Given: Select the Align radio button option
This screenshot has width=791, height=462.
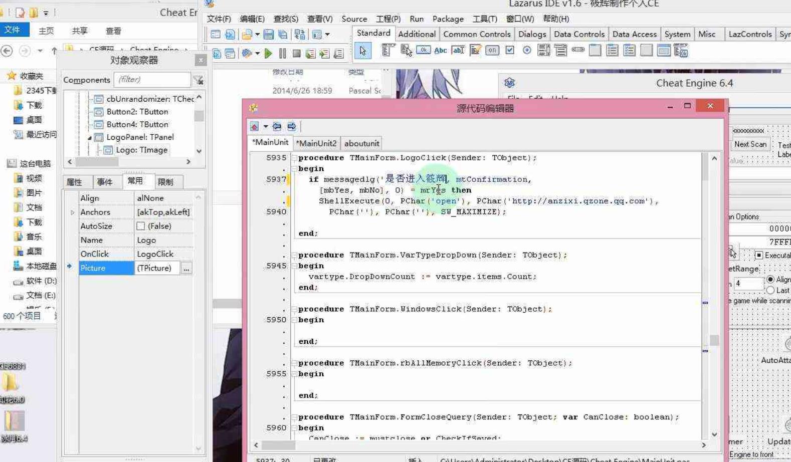Looking at the screenshot, I should point(770,279).
